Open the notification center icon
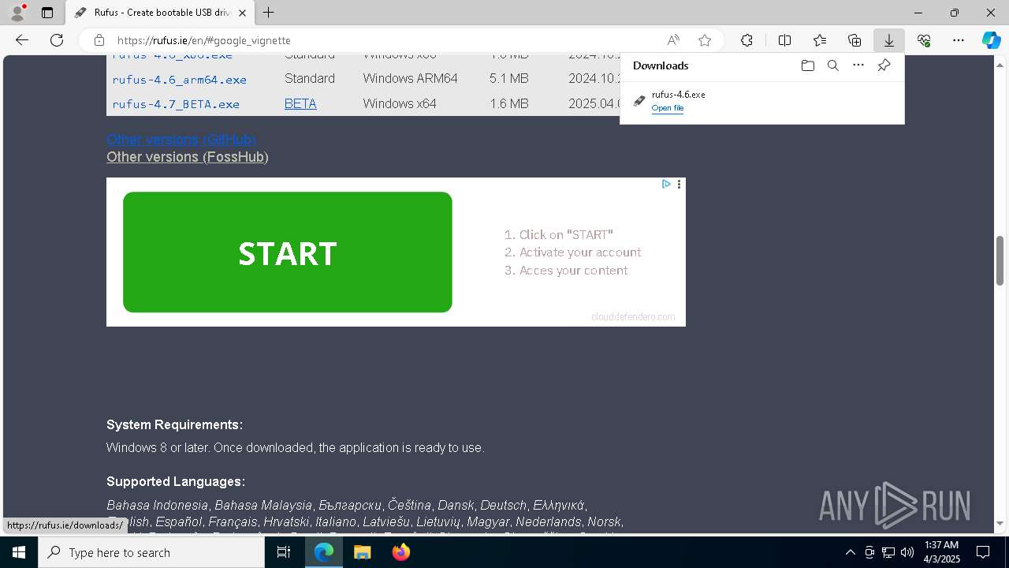1009x568 pixels. point(983,552)
